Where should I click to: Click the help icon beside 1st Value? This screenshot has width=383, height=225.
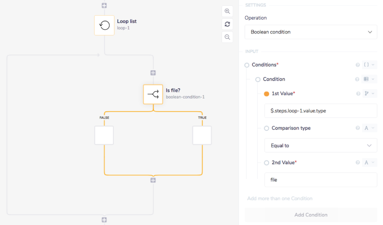[357, 94]
